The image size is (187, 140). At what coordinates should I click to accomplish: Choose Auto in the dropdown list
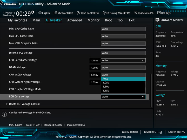(123, 79)
